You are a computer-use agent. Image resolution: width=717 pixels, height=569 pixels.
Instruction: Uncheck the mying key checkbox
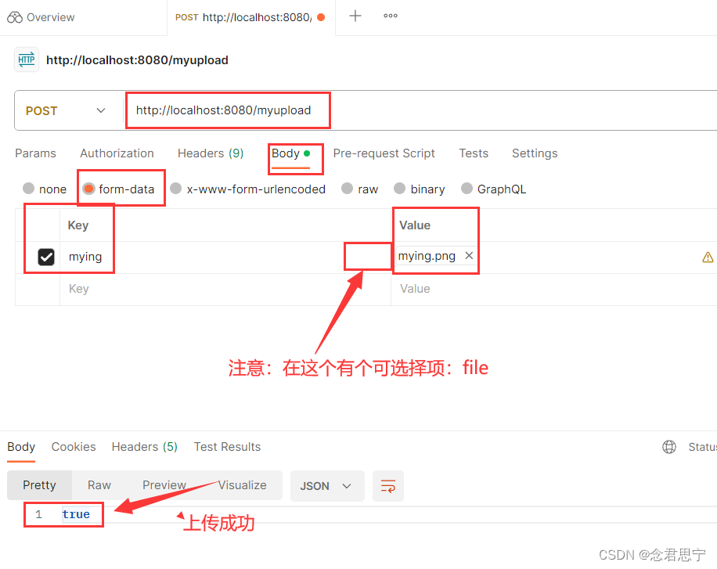tap(45, 256)
